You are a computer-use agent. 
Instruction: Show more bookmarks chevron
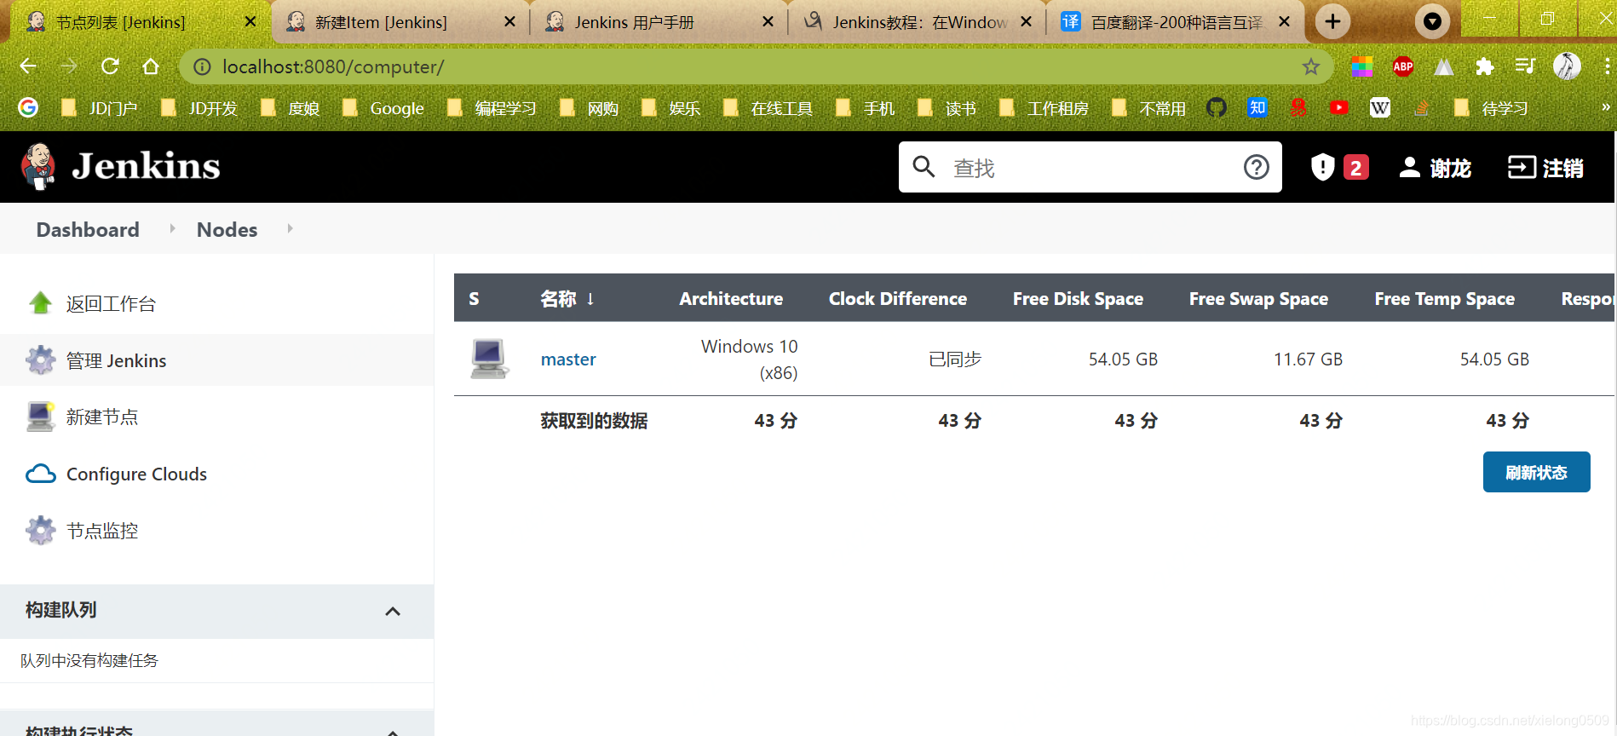[1605, 107]
